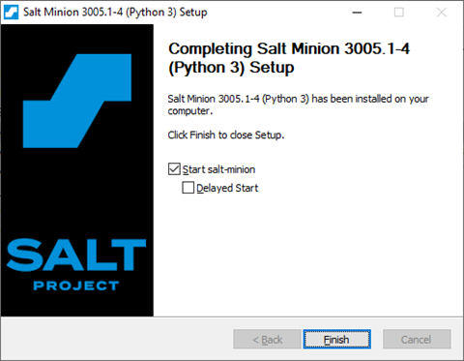
Task: Click the empty gray footer area left of Back
Action: [x=117, y=339]
